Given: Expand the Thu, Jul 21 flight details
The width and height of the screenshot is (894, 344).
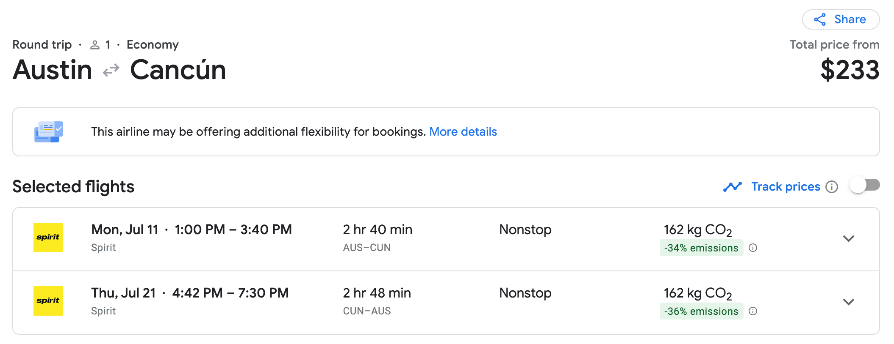Looking at the screenshot, I should click(x=848, y=302).
